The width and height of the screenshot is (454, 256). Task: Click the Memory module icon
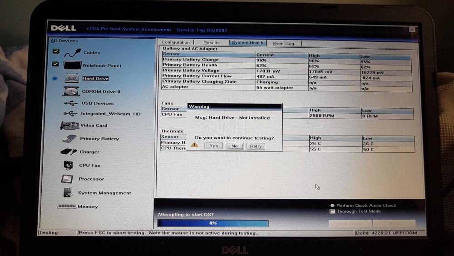pyautogui.click(x=67, y=206)
